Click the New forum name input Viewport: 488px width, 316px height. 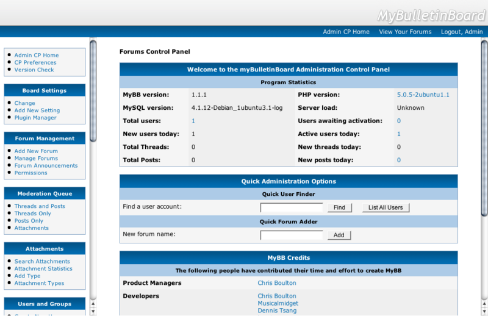pos(292,235)
